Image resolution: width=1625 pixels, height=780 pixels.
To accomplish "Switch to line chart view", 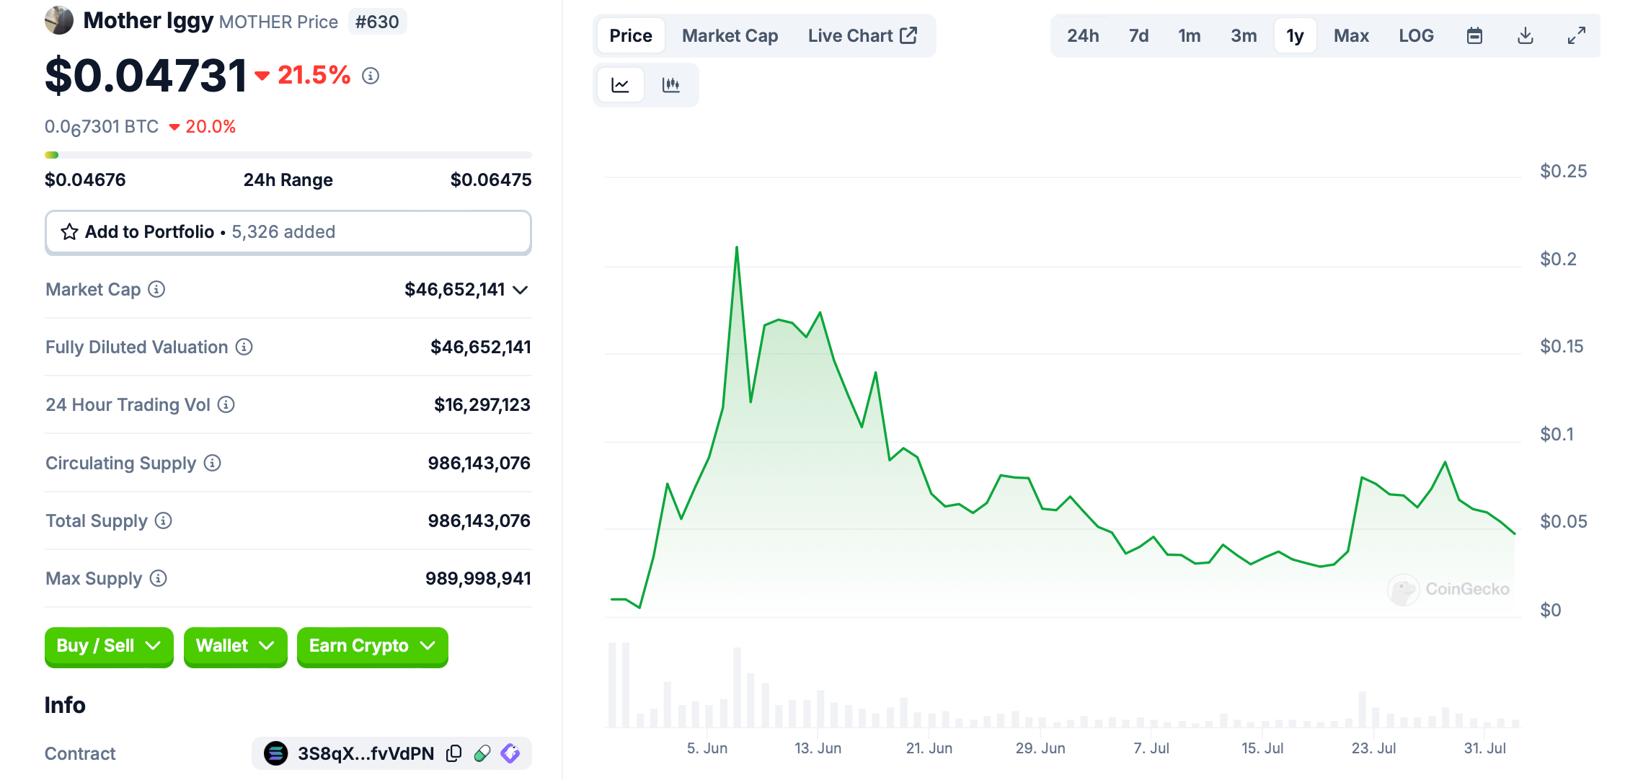I will tap(620, 85).
